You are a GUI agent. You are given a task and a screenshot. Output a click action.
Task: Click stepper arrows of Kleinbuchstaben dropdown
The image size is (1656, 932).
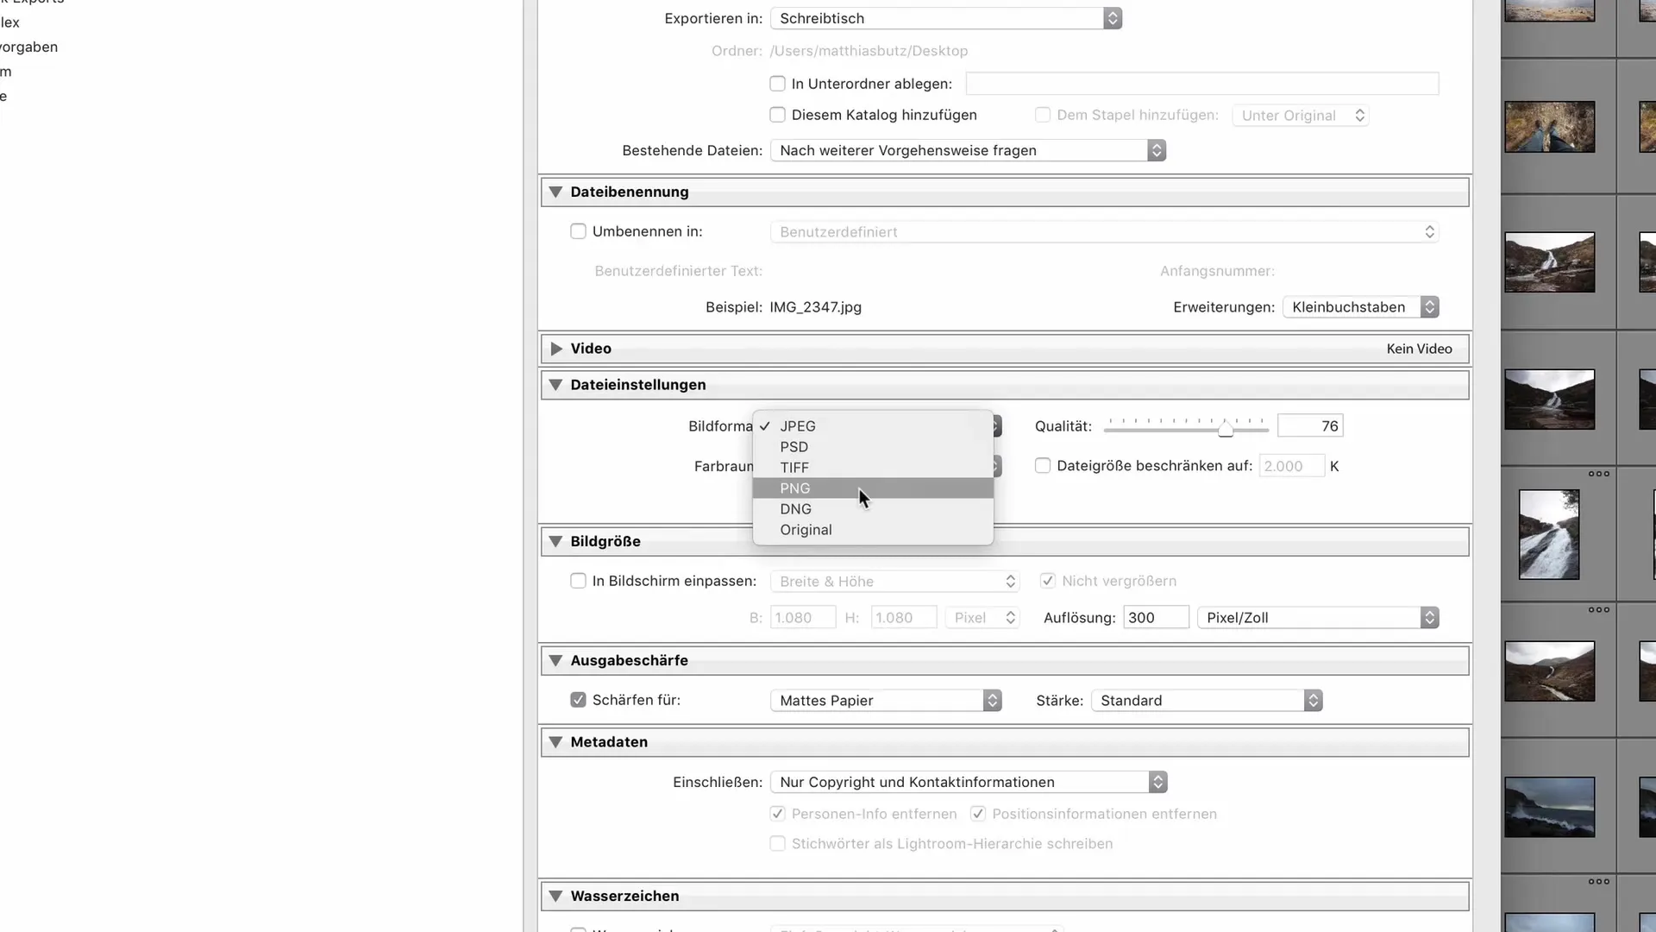click(x=1429, y=307)
